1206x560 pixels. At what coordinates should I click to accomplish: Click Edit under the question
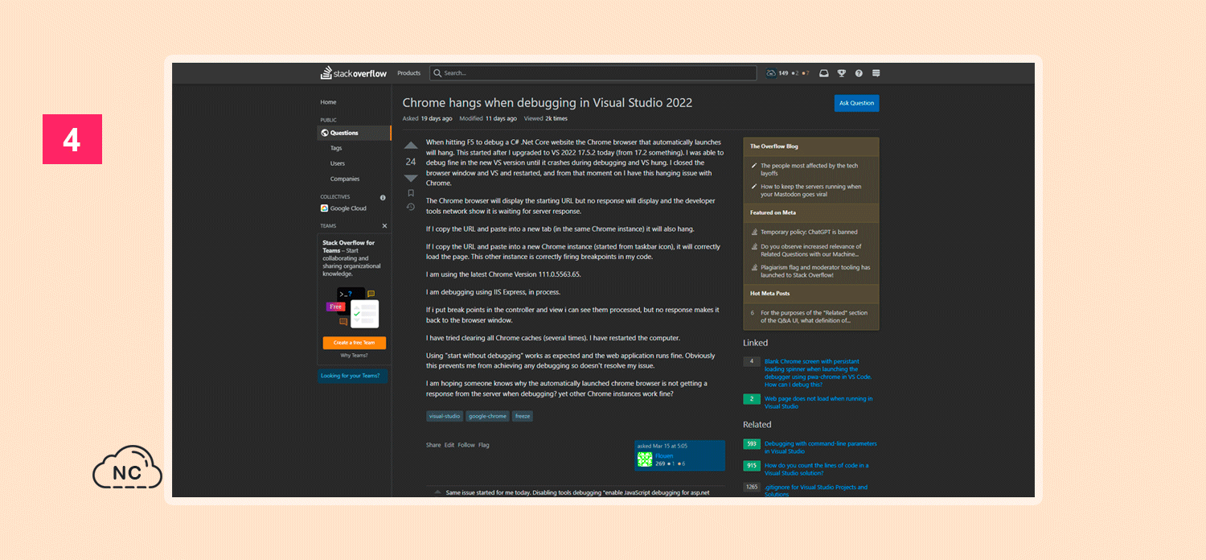click(449, 445)
